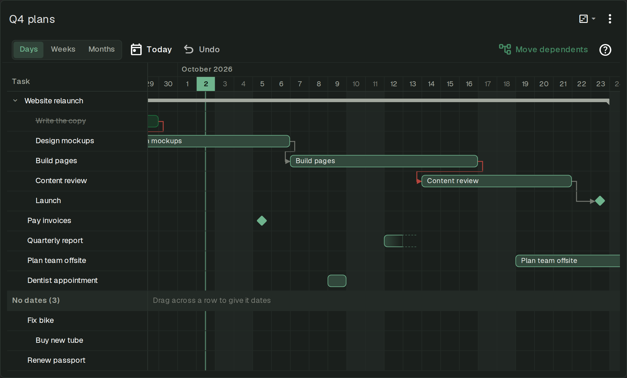Open the view layout dropdown icon
Screen dimensions: 627x378
tap(587, 19)
